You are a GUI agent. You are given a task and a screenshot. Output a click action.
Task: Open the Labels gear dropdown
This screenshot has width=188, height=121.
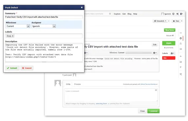click(x=172, y=53)
